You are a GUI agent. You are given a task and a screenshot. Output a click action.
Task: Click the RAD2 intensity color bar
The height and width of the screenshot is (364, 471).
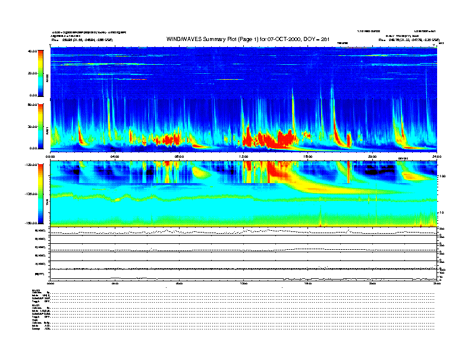pos(40,73)
